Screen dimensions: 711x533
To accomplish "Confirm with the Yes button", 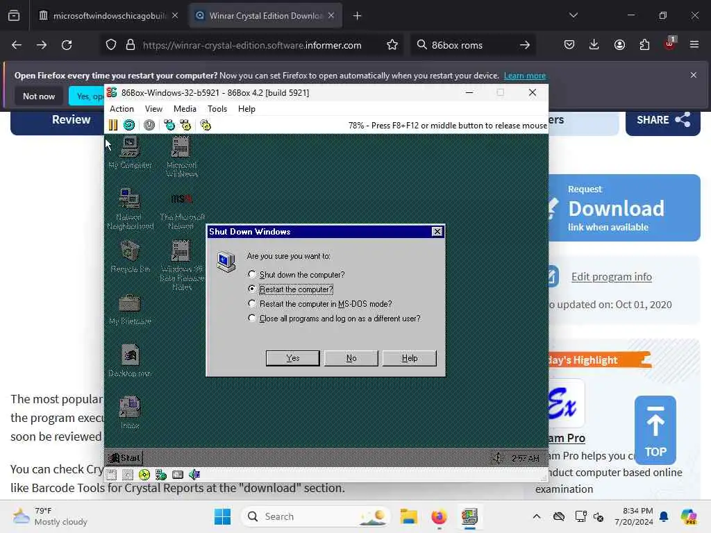I will click(293, 358).
